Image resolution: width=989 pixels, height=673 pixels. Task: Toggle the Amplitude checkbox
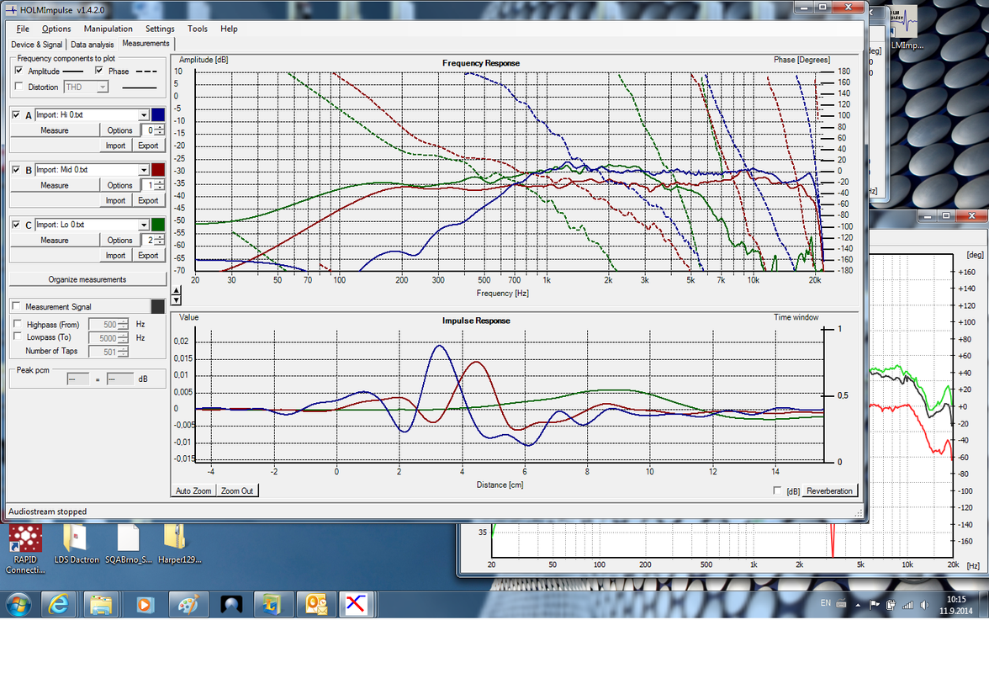(x=19, y=71)
